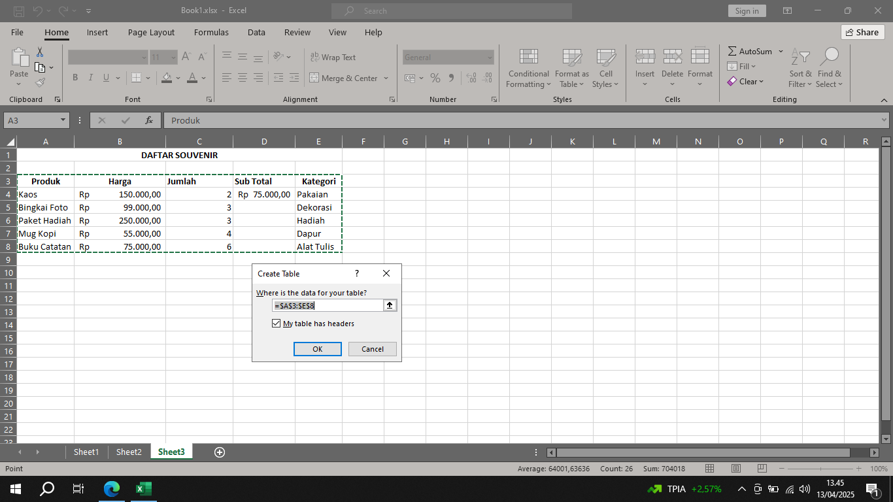893x502 pixels.
Task: Check the 'My table has headers' checkbox
Action: (277, 323)
